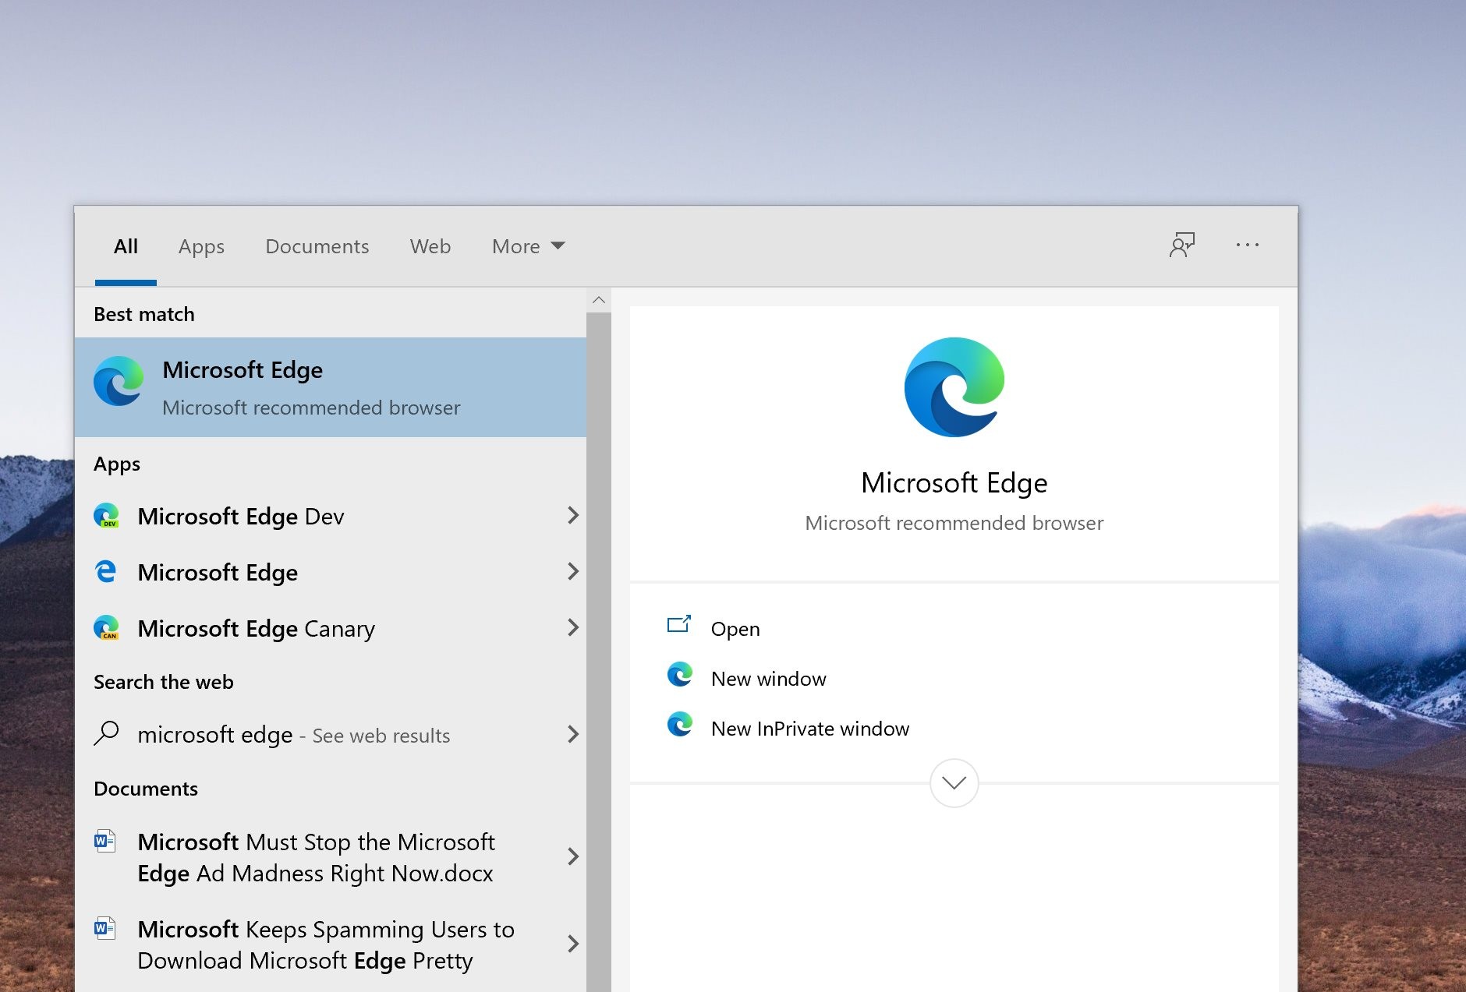Image resolution: width=1466 pixels, height=992 pixels.
Task: Click the legacy Microsoft Edge 'e' icon
Action: pos(106,572)
